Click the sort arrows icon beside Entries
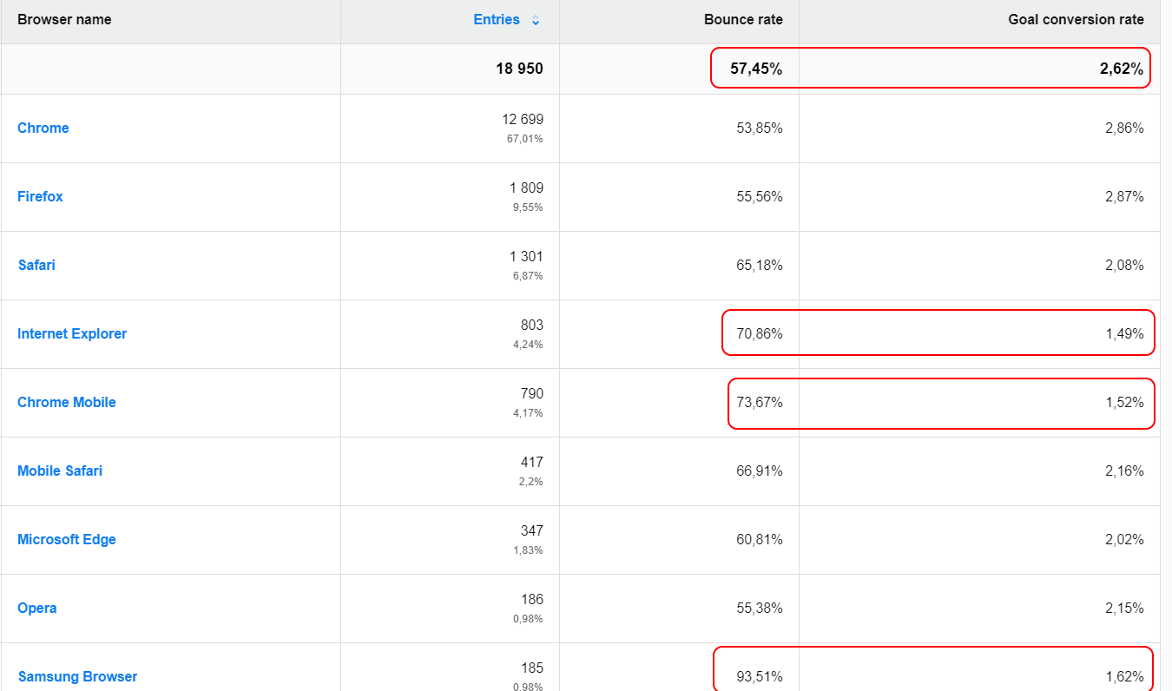Image resolution: width=1172 pixels, height=691 pixels. pyautogui.click(x=535, y=20)
